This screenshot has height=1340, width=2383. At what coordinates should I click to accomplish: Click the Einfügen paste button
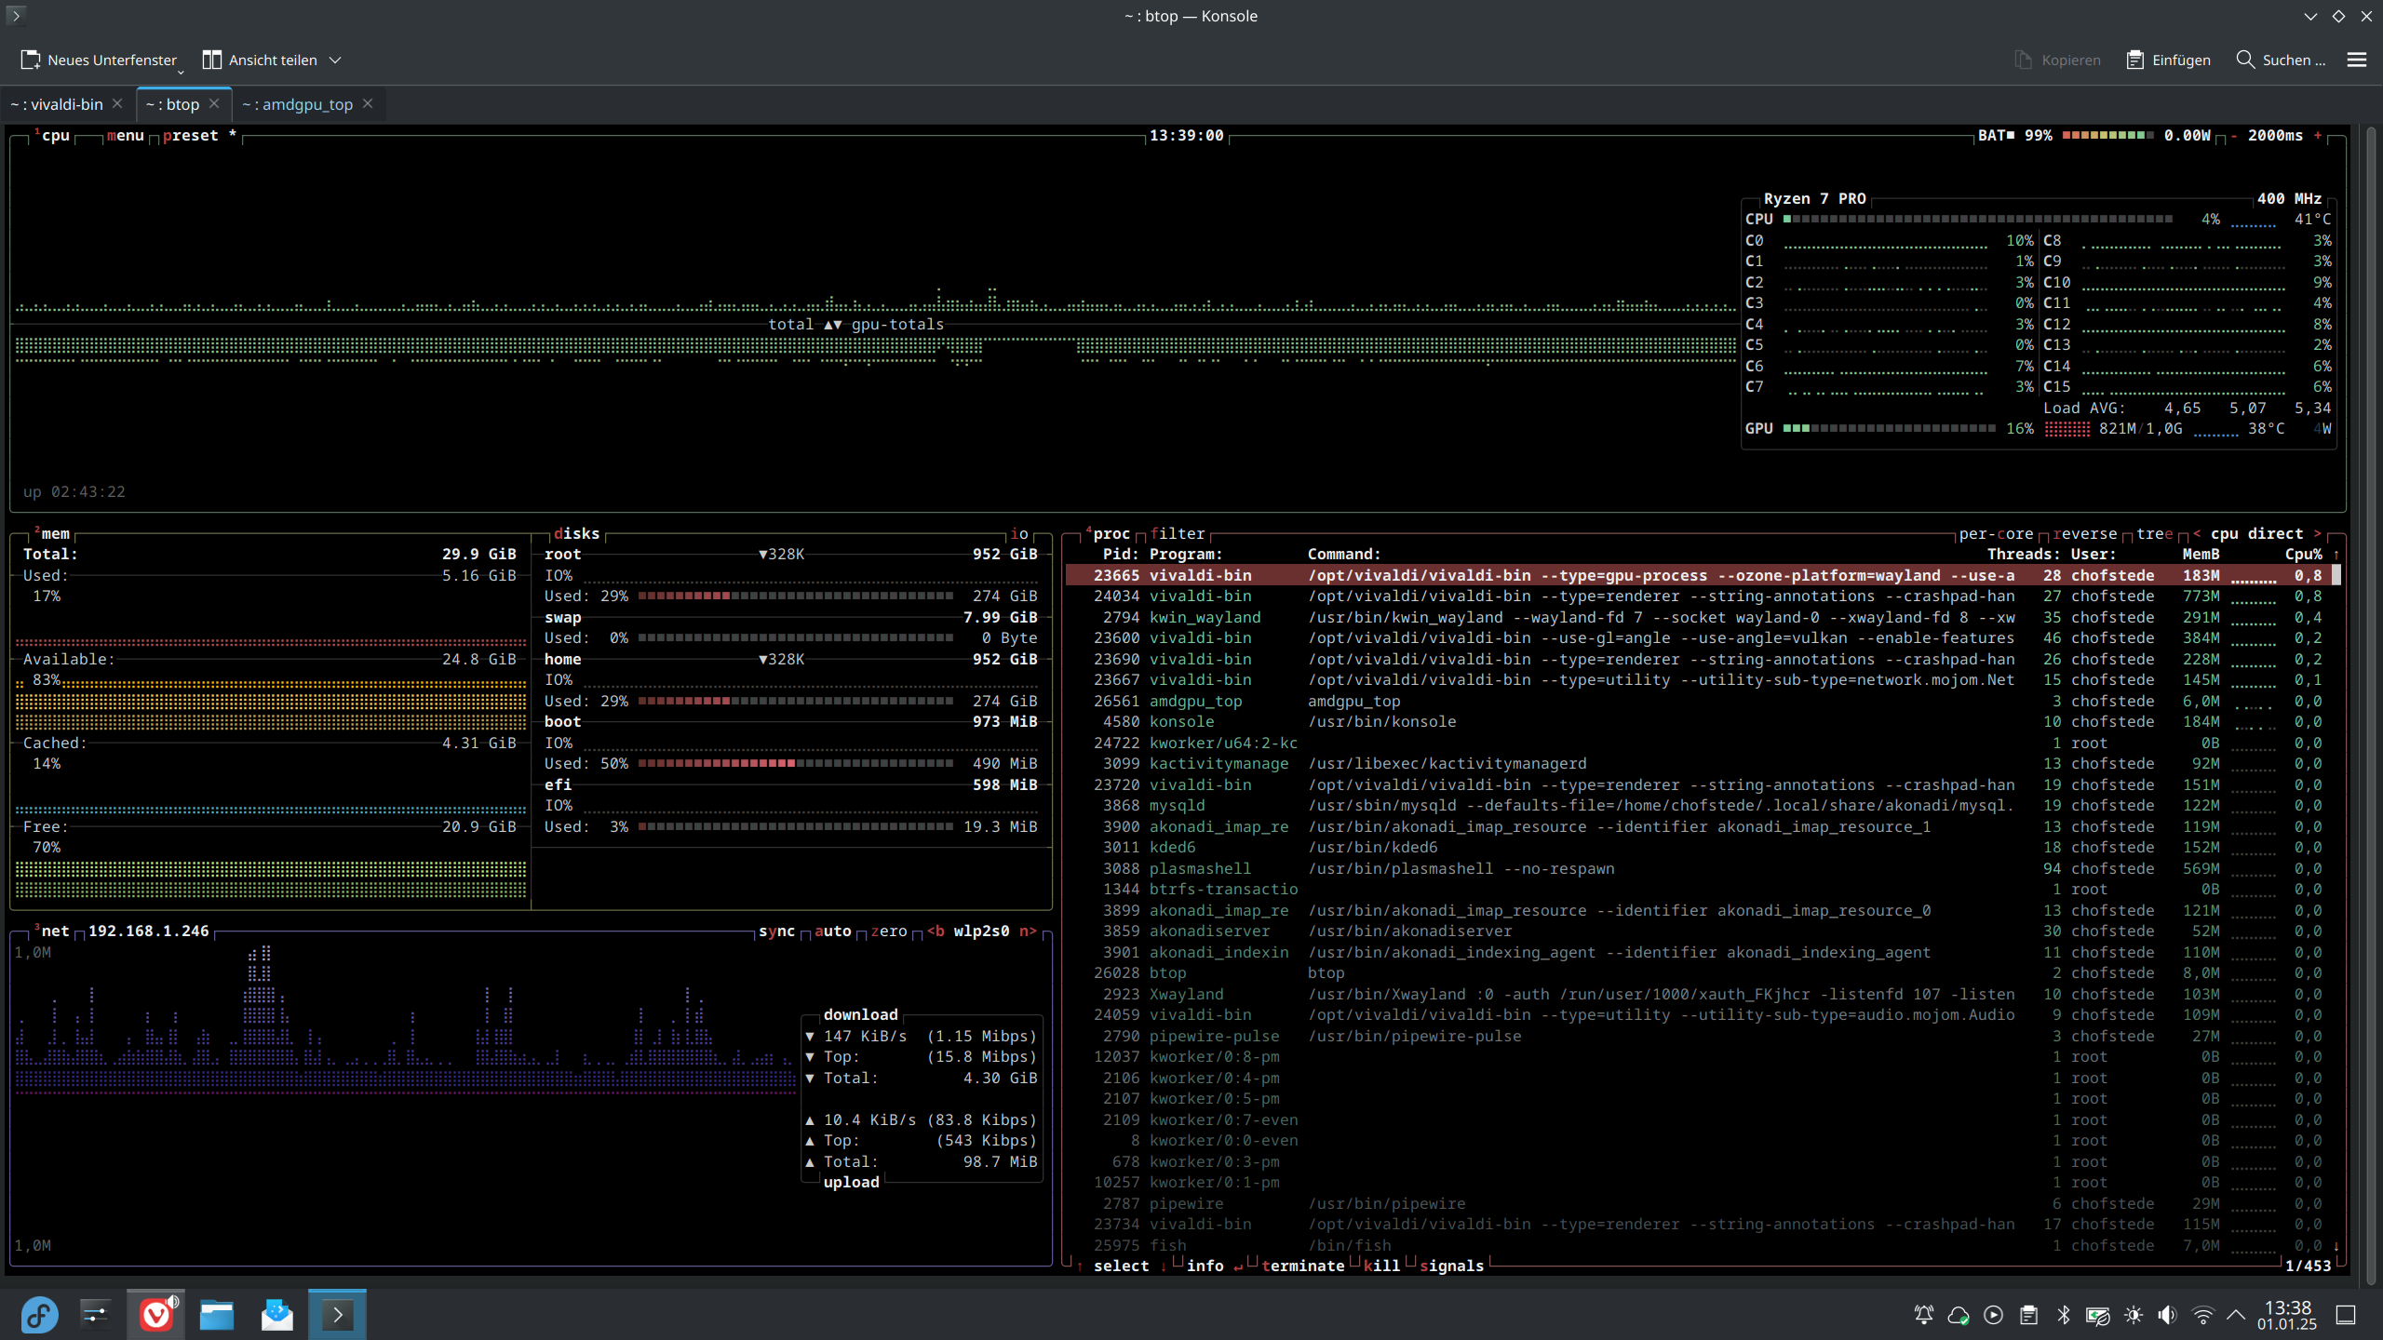(2168, 60)
